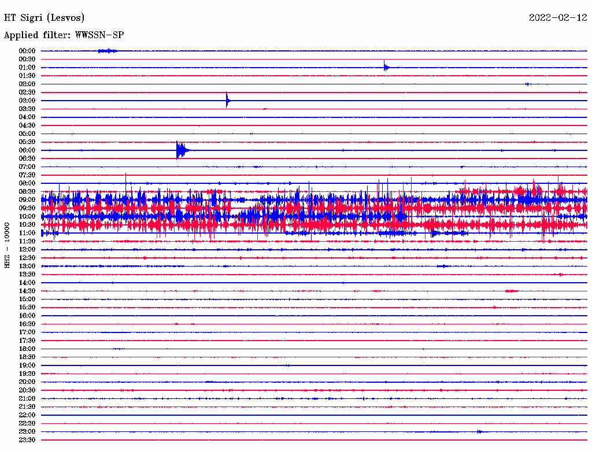Click the 22:00 time label
The width and height of the screenshot is (592, 451).
(x=27, y=416)
